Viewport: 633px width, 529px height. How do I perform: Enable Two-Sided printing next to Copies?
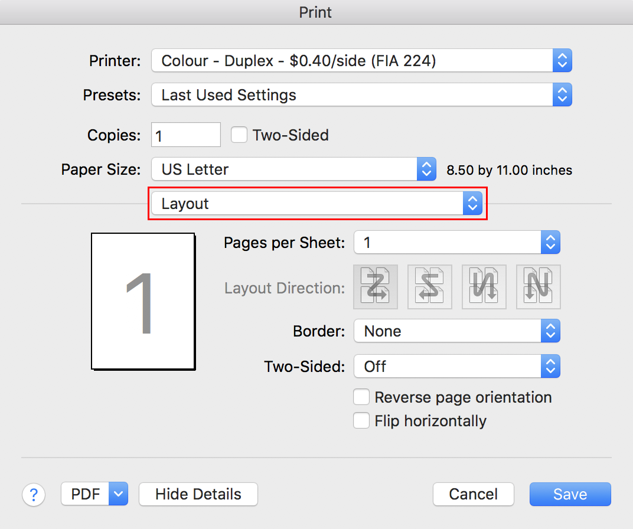239,135
